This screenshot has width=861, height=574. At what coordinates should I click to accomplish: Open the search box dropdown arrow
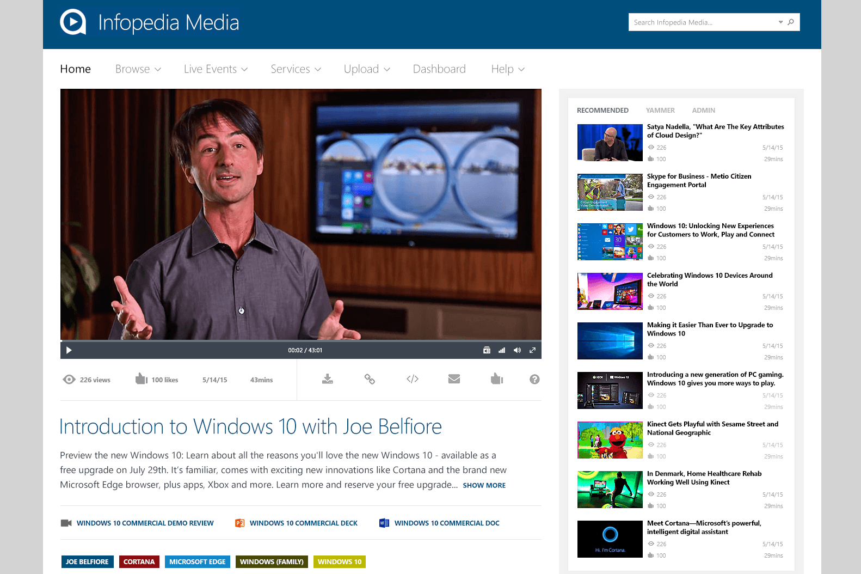tap(780, 22)
